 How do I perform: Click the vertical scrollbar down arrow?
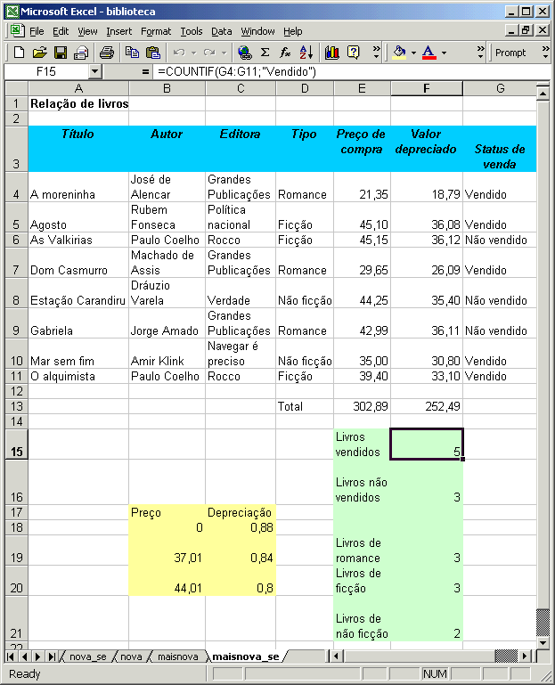click(x=543, y=642)
